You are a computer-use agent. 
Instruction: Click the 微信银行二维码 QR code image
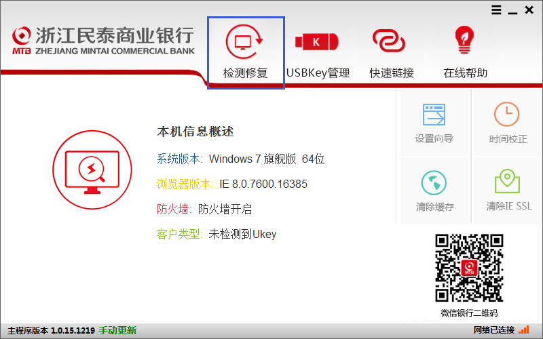click(469, 268)
